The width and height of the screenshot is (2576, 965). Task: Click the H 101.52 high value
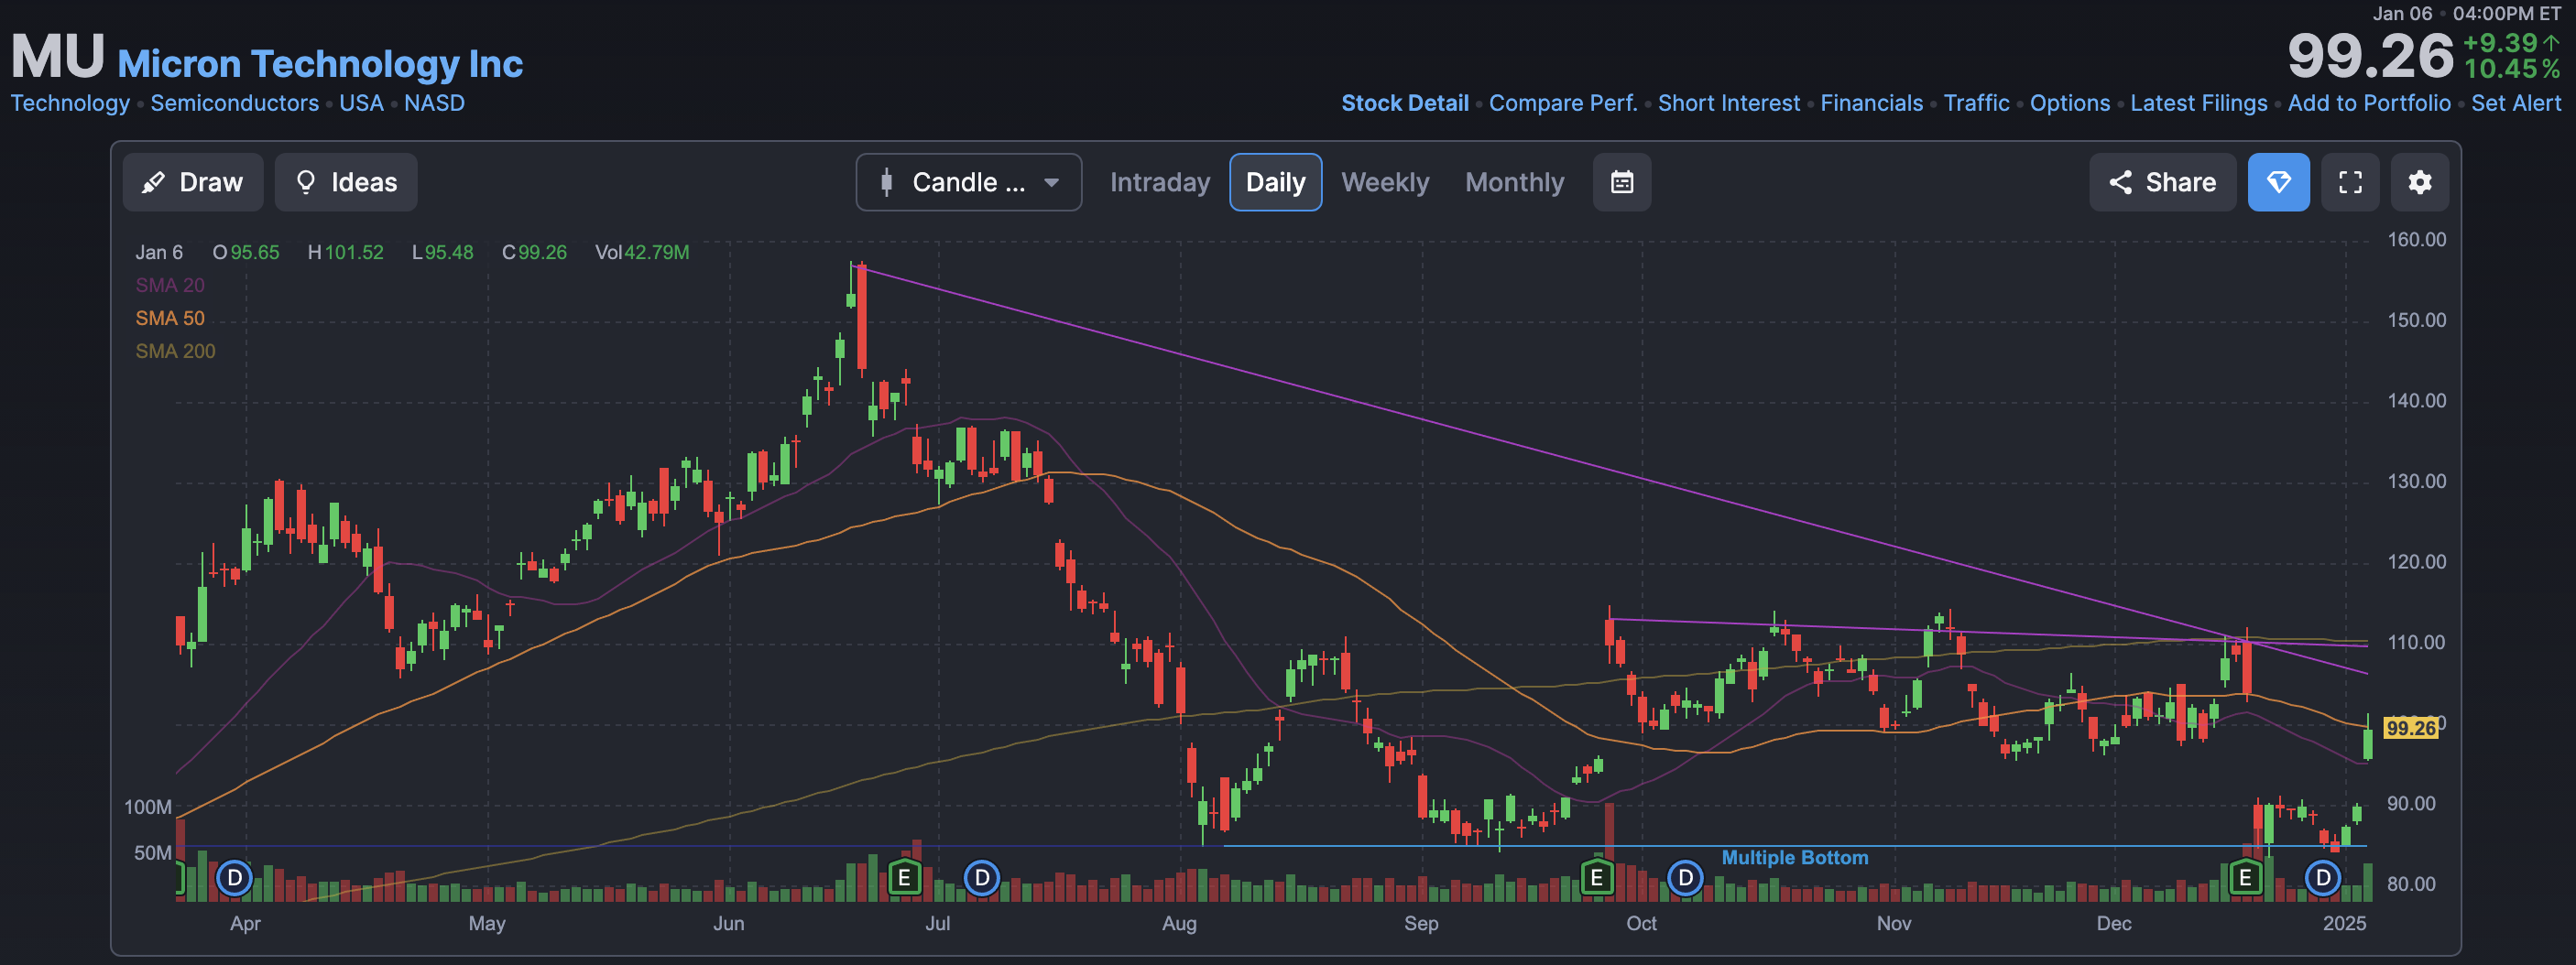click(345, 252)
